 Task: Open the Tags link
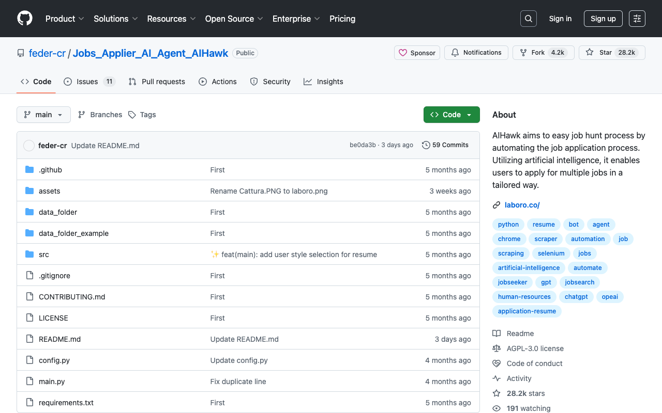[x=142, y=115]
